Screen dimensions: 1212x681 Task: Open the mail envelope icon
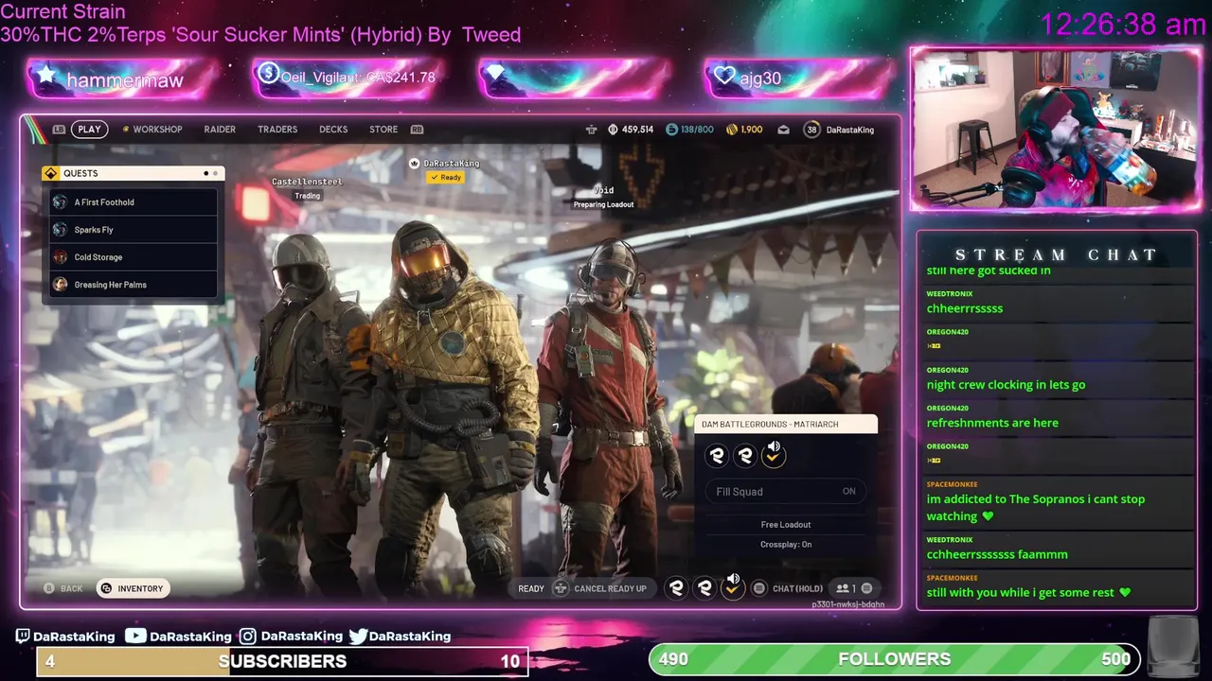783,130
